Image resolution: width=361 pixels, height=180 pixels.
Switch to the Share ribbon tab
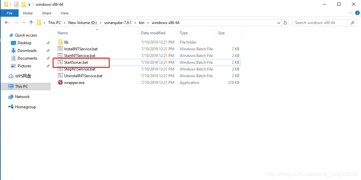[x=47, y=13]
